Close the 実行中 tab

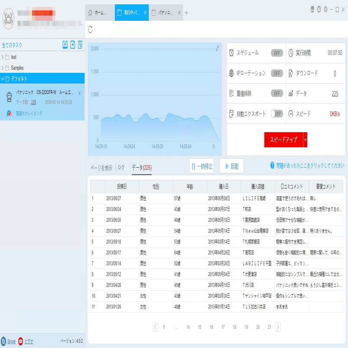tap(145, 13)
